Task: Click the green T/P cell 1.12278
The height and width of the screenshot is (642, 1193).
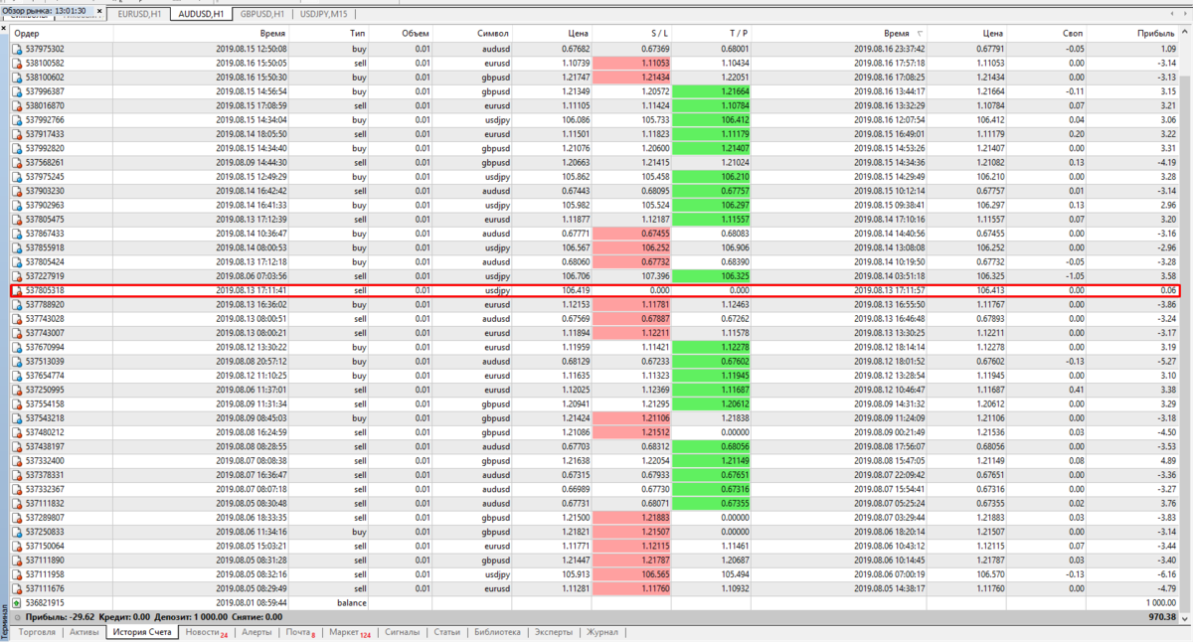Action: pos(711,347)
